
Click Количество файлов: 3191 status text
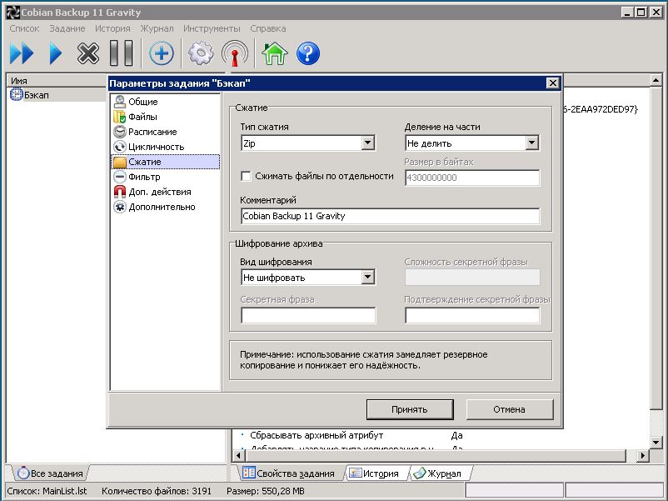click(157, 491)
